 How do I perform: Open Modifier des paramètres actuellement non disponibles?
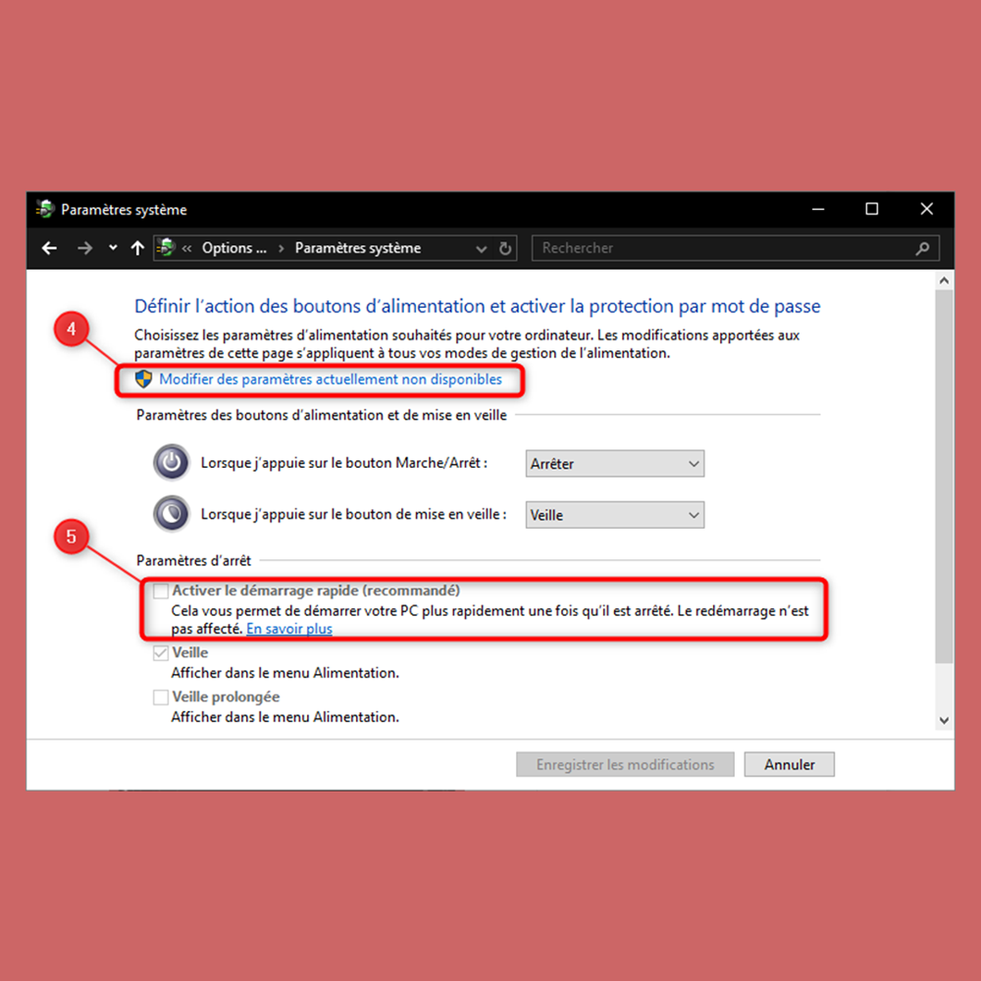(x=331, y=379)
